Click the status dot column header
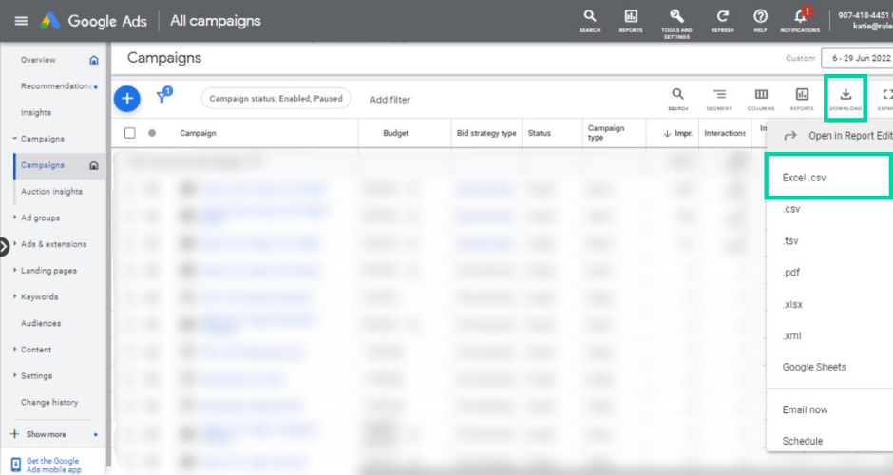 (x=152, y=133)
